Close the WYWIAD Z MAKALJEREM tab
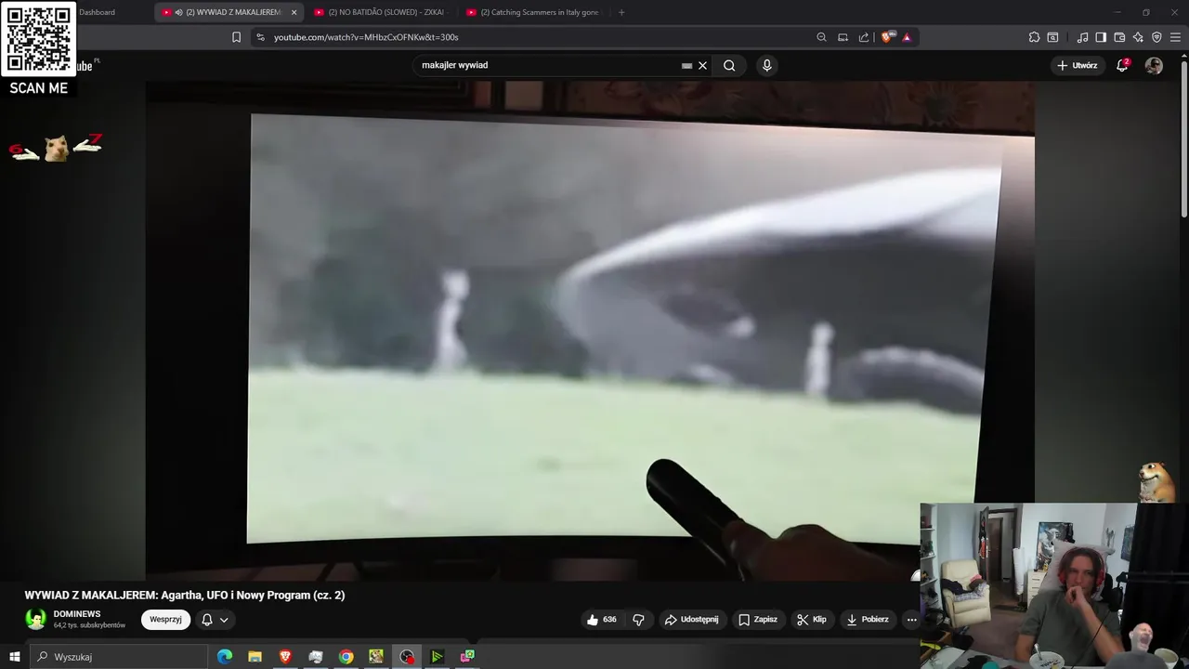This screenshot has width=1189, height=669. coord(294,12)
